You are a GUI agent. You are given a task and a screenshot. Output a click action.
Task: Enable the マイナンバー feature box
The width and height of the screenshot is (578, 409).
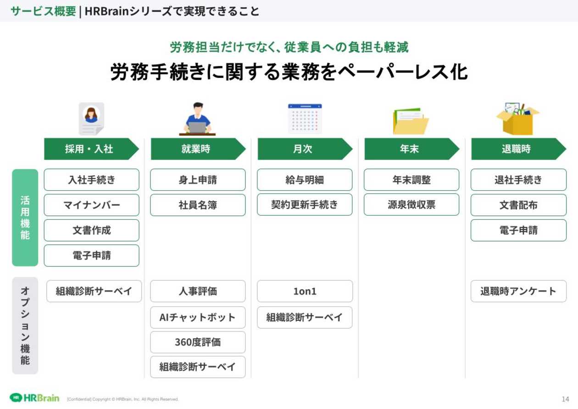pyautogui.click(x=91, y=205)
